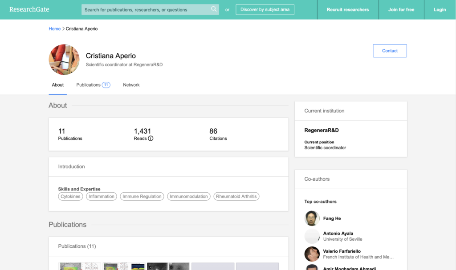Click the 86 Citations statistic
Image resolution: width=456 pixels, height=270 pixels.
coord(218,134)
